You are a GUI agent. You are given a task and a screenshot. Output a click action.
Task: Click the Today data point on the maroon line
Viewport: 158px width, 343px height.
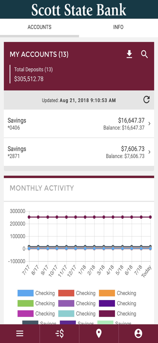tap(150, 217)
